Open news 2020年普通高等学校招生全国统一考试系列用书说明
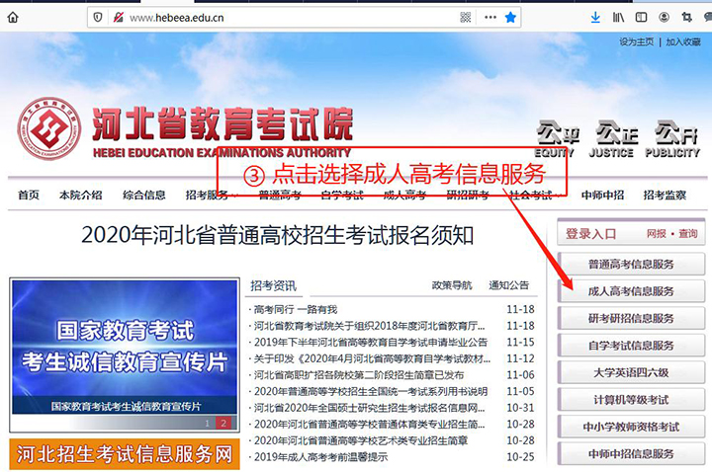712x472 pixels. tap(371, 391)
